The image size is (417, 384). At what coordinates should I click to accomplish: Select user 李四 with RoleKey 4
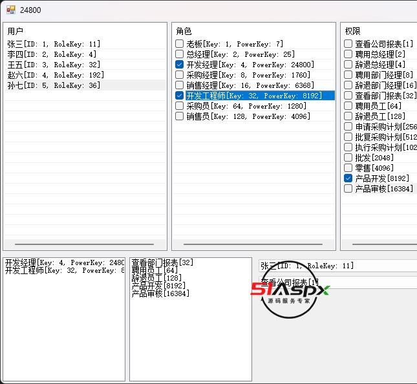(x=52, y=54)
